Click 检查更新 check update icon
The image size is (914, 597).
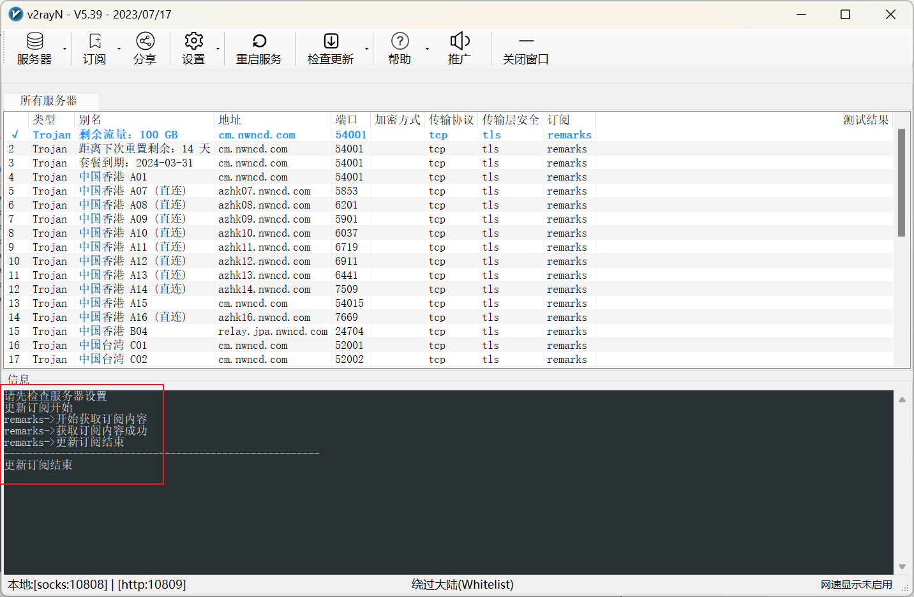tap(331, 42)
